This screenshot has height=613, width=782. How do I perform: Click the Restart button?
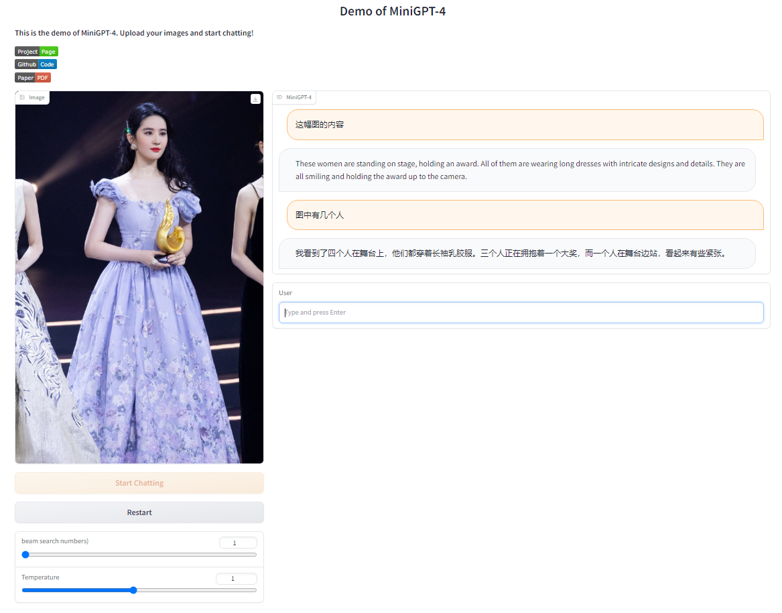(139, 512)
